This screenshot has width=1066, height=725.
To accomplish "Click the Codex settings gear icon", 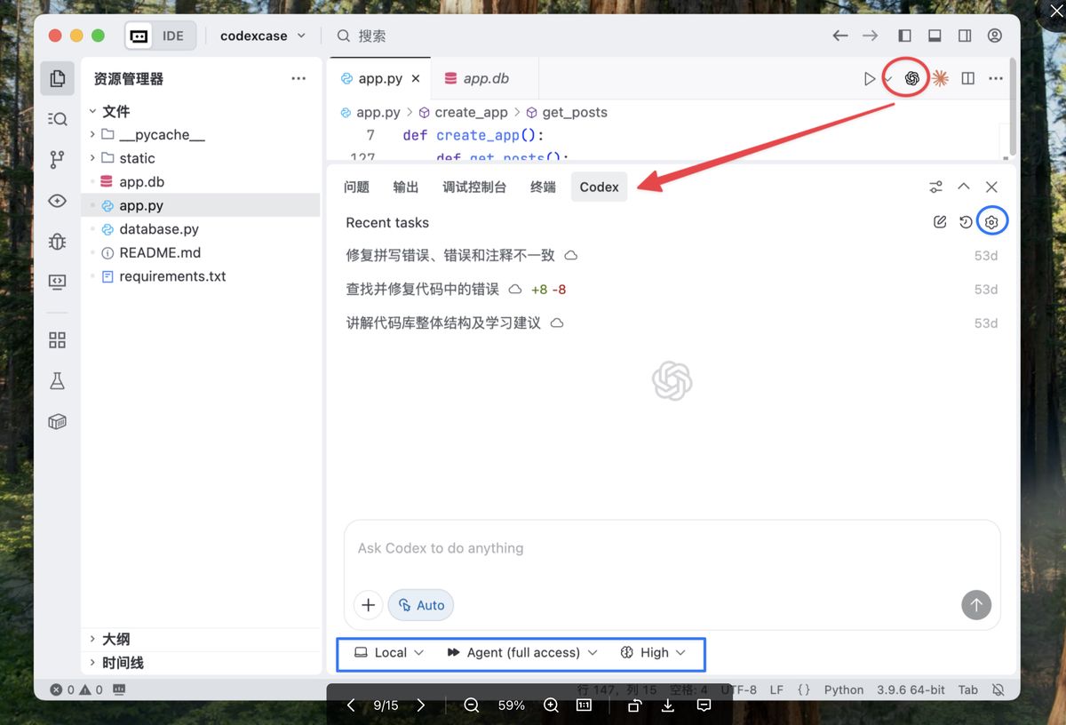I will [992, 222].
